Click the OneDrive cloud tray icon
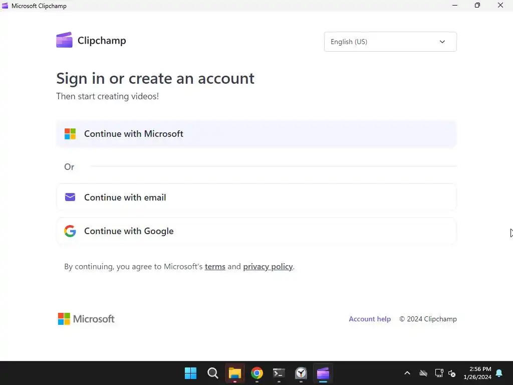This screenshot has height=385, width=513. pos(423,373)
